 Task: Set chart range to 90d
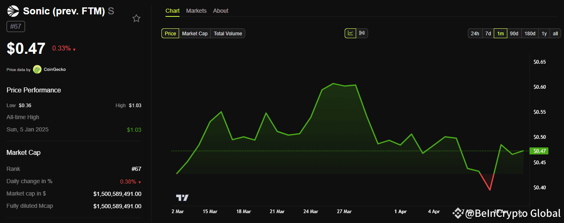pos(514,33)
